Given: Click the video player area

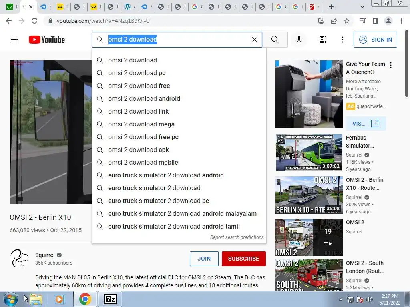Looking at the screenshot, I should pyautogui.click(x=51, y=132).
